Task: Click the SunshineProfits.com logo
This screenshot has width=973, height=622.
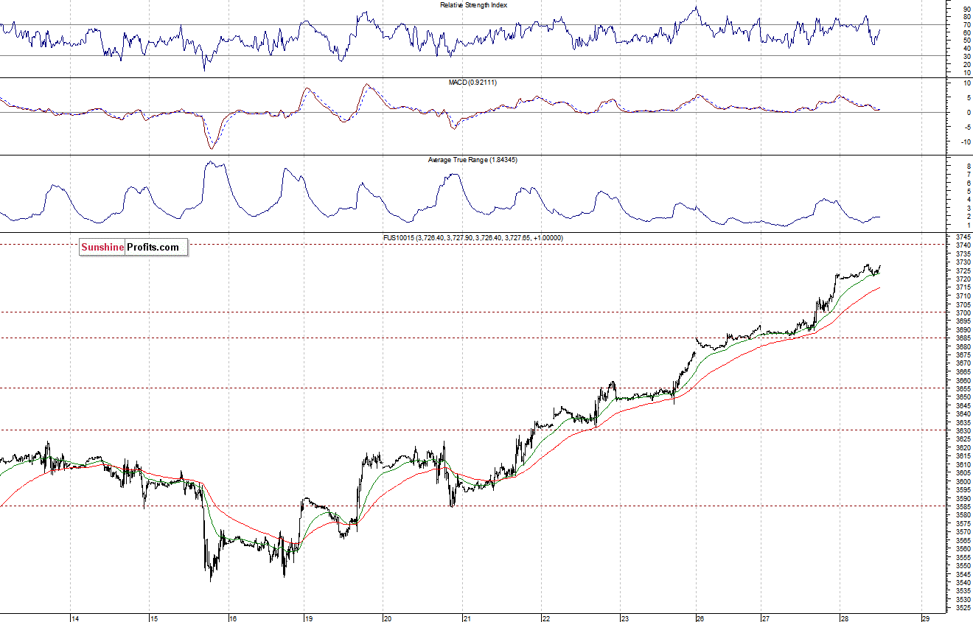Action: click(x=133, y=247)
